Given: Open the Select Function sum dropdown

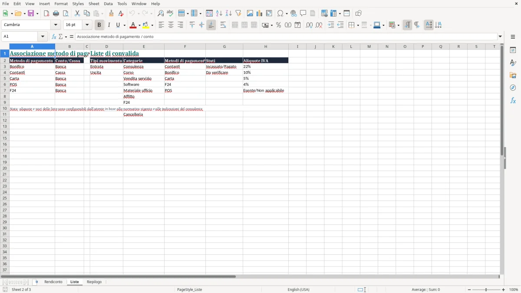Looking at the screenshot, I should 66,36.
